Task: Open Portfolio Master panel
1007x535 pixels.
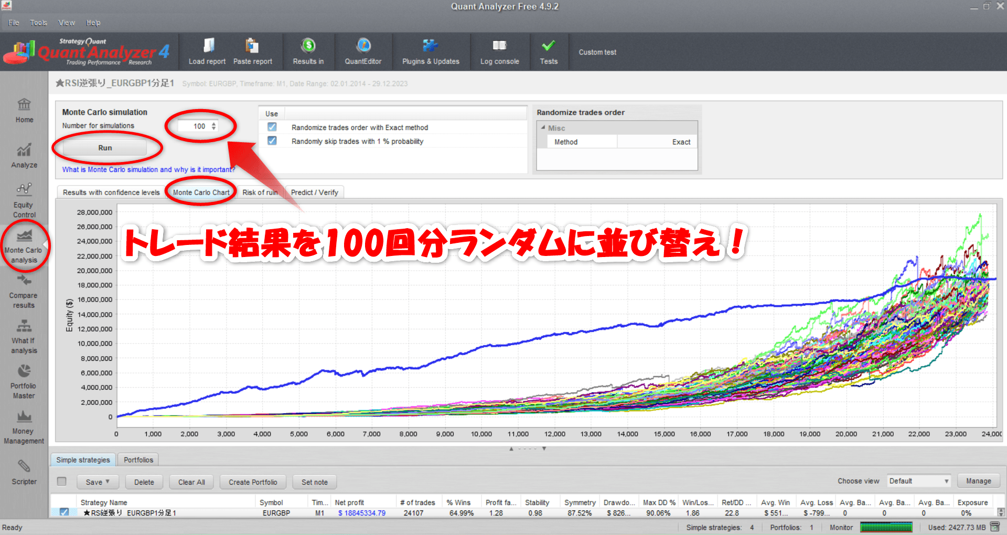Action: point(23,381)
